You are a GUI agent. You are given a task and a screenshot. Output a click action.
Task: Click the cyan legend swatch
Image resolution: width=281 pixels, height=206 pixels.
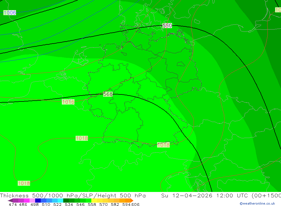pyautogui.click(x=60, y=200)
